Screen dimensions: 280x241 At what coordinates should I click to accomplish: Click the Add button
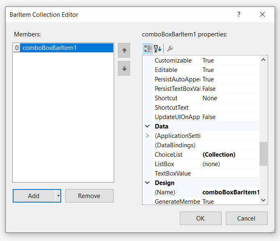pyautogui.click(x=34, y=196)
